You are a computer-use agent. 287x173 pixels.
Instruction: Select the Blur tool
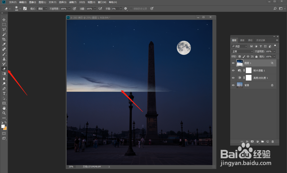(4, 79)
